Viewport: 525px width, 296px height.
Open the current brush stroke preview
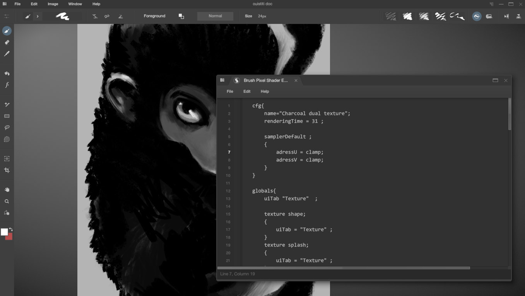[62, 16]
